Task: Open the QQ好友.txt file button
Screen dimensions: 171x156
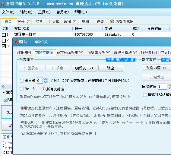Action: tap(84, 68)
